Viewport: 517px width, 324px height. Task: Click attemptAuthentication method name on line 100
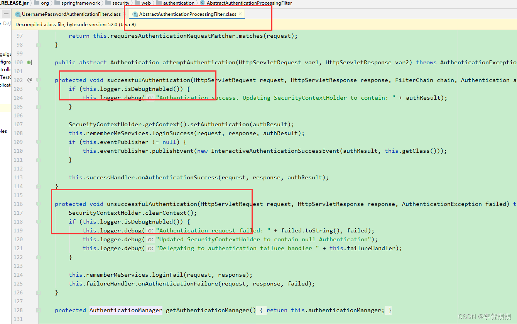(x=199, y=62)
